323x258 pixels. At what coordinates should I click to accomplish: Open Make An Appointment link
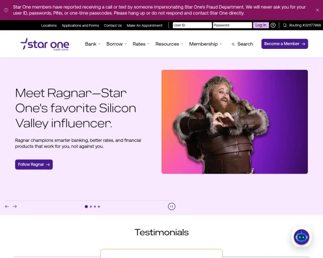click(x=145, y=25)
